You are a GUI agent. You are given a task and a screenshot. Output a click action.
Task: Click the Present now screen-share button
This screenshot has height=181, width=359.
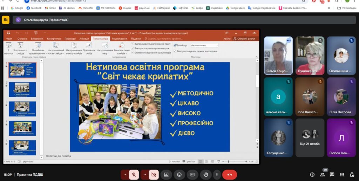166,175
